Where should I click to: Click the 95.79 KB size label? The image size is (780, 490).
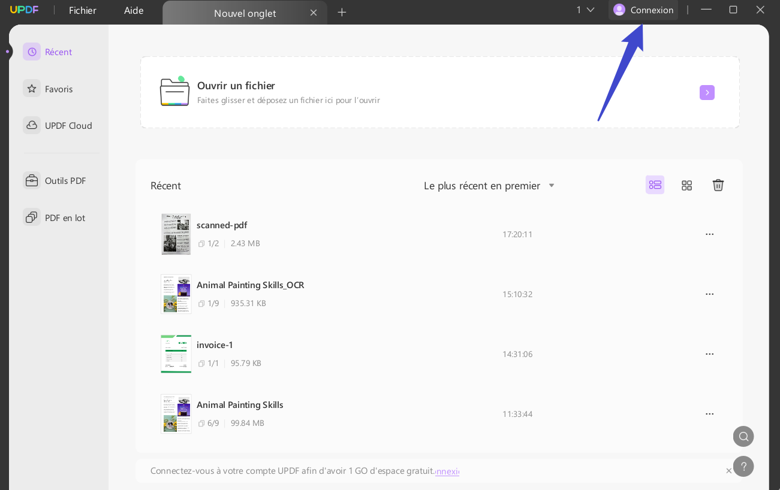coord(246,364)
